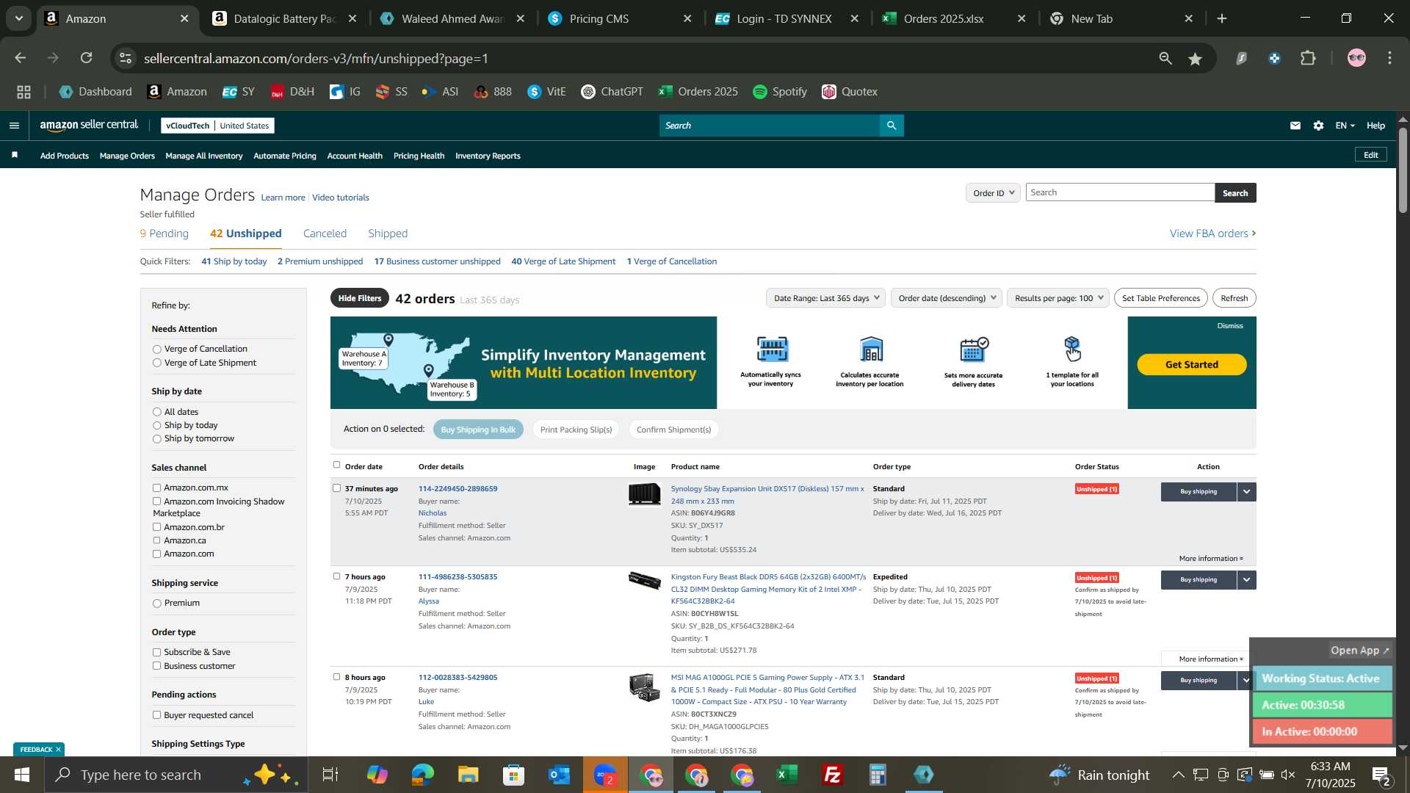
Task: Open the Chrome apps grid icon
Action: [x=24, y=92]
